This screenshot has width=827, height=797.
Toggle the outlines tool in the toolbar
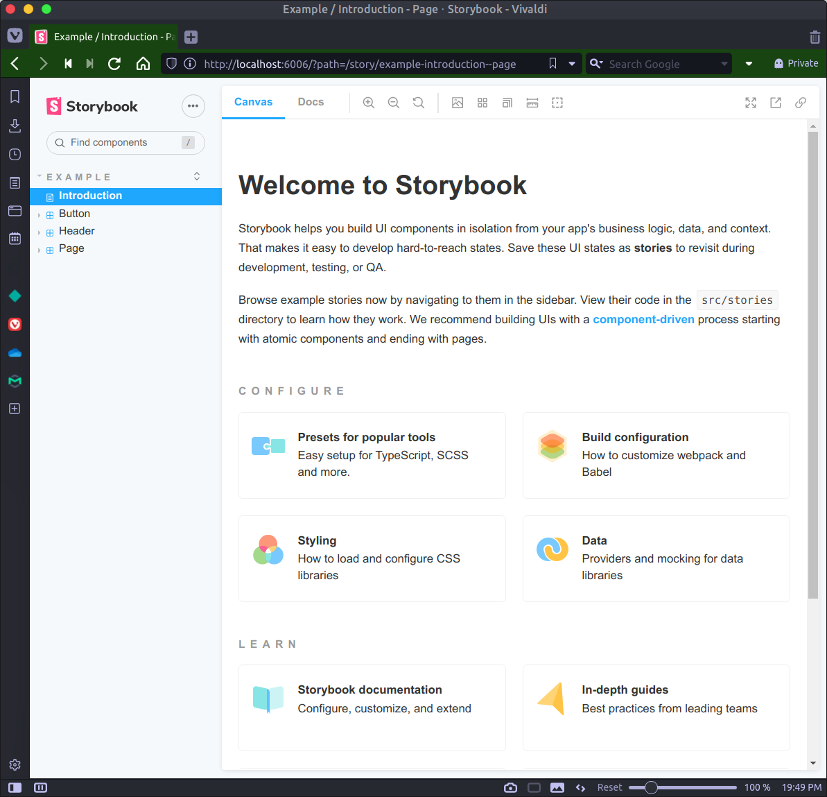click(557, 103)
